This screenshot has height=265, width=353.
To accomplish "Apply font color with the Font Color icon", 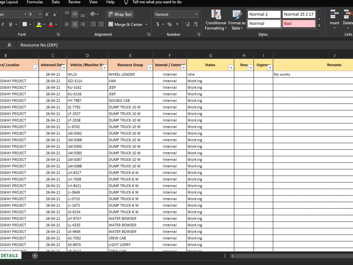I will coord(52,24).
